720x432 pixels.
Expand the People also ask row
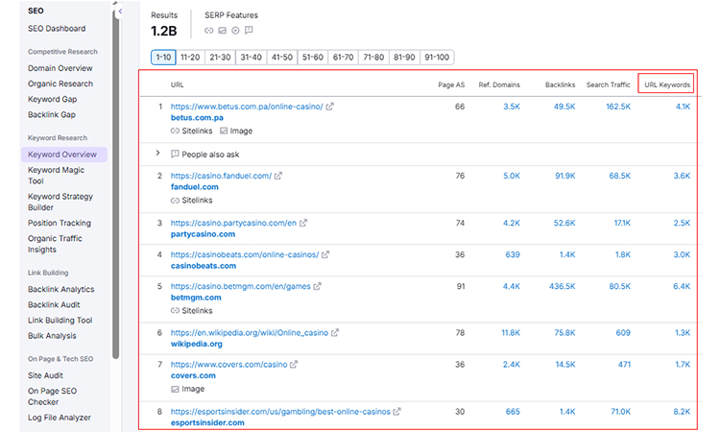(x=158, y=153)
